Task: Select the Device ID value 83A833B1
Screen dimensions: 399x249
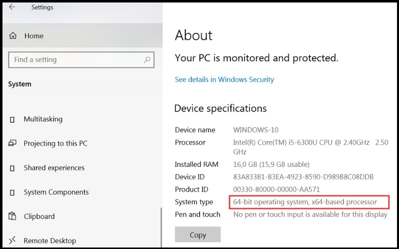Action: pos(303,177)
